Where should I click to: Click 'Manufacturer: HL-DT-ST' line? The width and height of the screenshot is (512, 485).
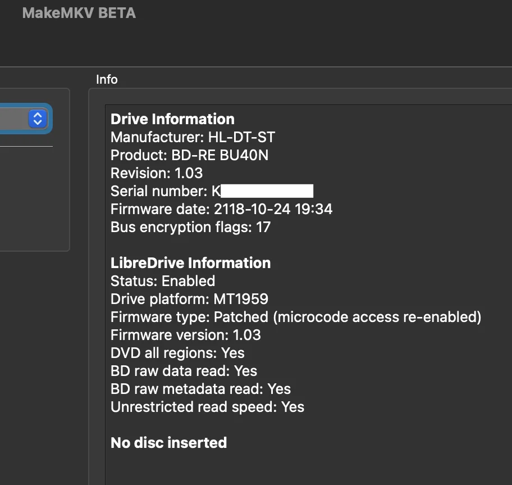point(193,137)
